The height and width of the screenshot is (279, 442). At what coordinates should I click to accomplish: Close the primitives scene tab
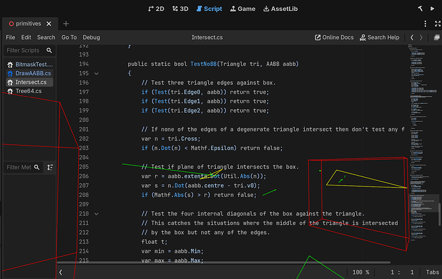click(x=49, y=24)
